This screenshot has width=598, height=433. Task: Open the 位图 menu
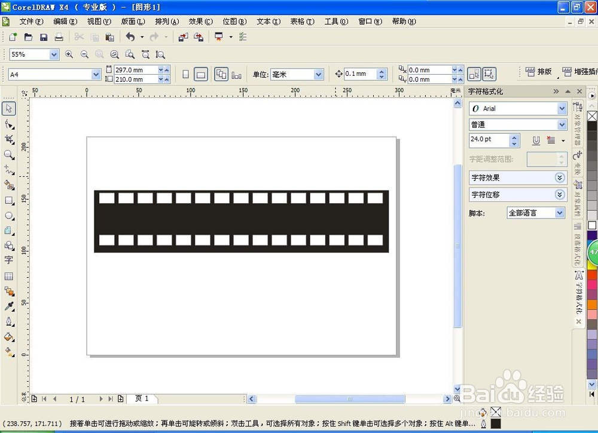(234, 22)
